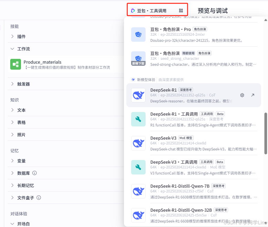Expand the 触发器 section
The height and width of the screenshot is (227, 268).
pyautogui.click(x=12, y=84)
